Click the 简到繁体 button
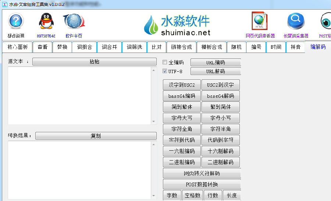331x201 pixels. [x=182, y=107]
